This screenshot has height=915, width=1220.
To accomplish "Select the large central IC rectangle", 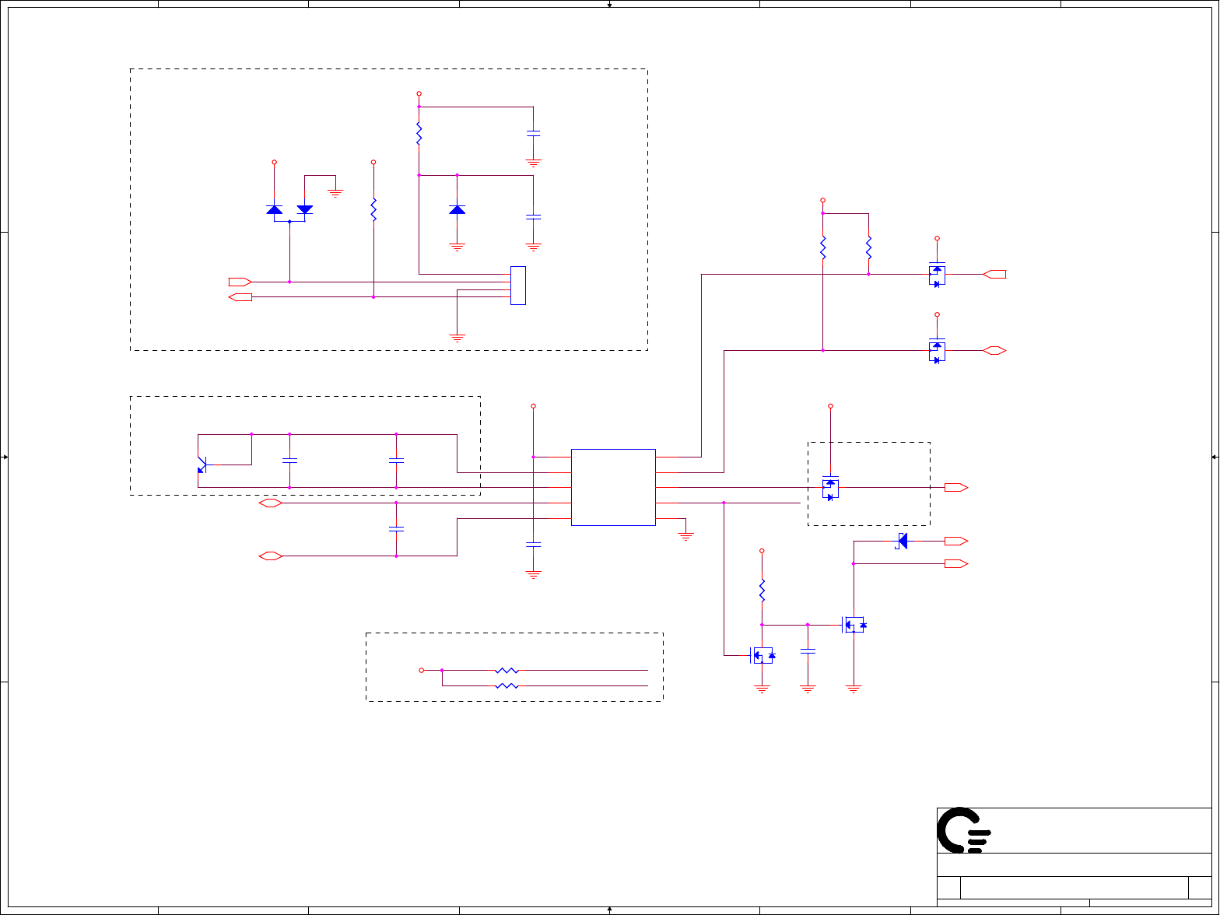I will tap(613, 487).
